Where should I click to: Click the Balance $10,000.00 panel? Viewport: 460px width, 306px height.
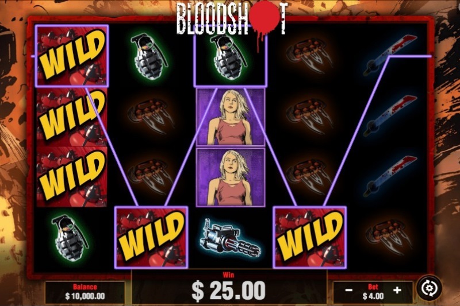[85, 292]
